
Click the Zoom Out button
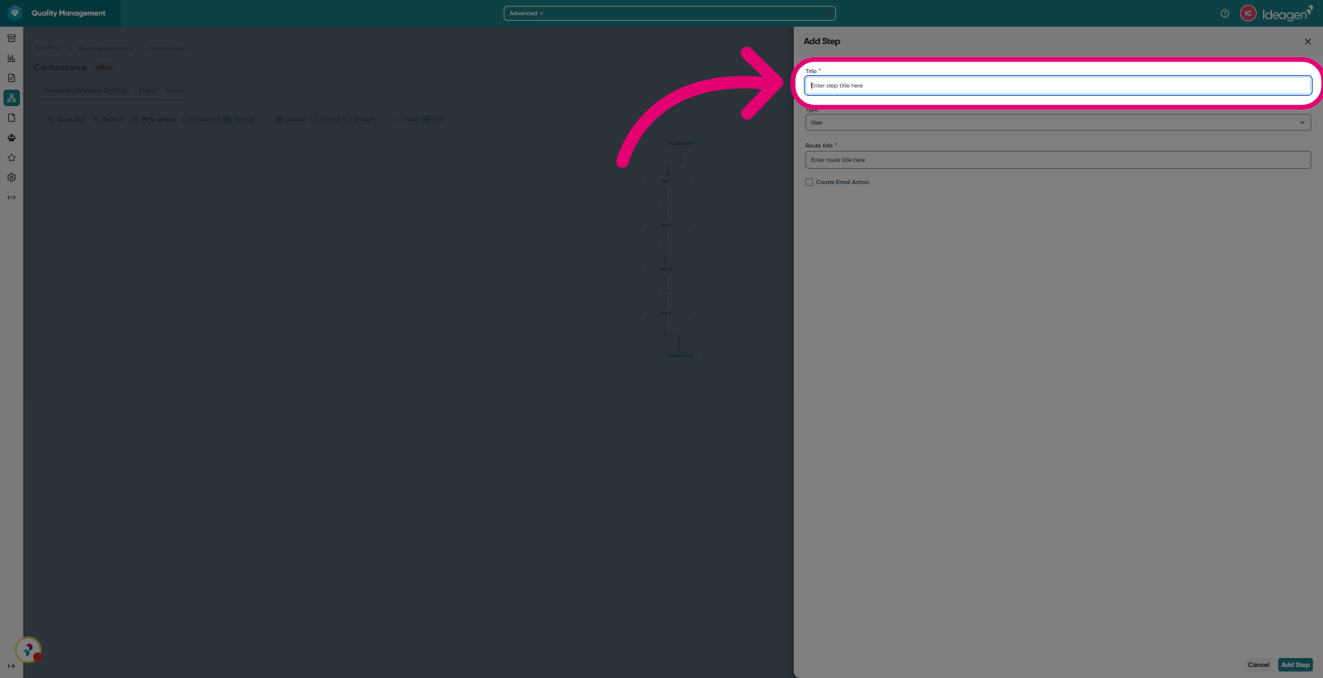[x=66, y=119]
